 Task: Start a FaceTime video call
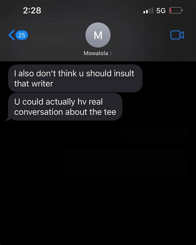pos(177,35)
